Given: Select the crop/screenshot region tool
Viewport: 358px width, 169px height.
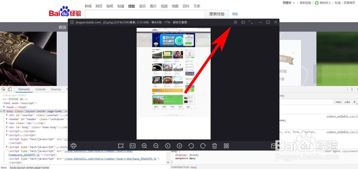Looking at the screenshot, I should 121,146.
